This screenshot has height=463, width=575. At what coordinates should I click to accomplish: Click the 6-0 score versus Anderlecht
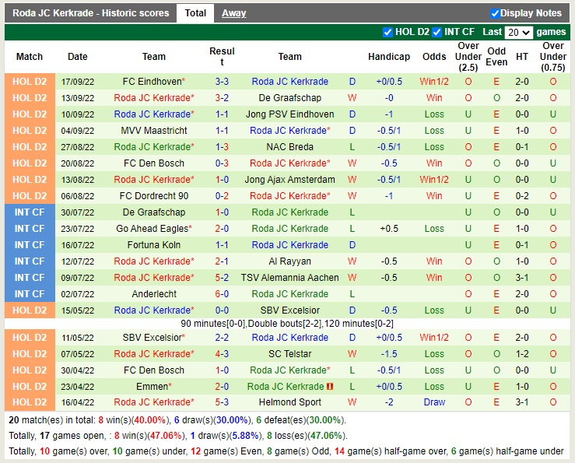(x=222, y=294)
